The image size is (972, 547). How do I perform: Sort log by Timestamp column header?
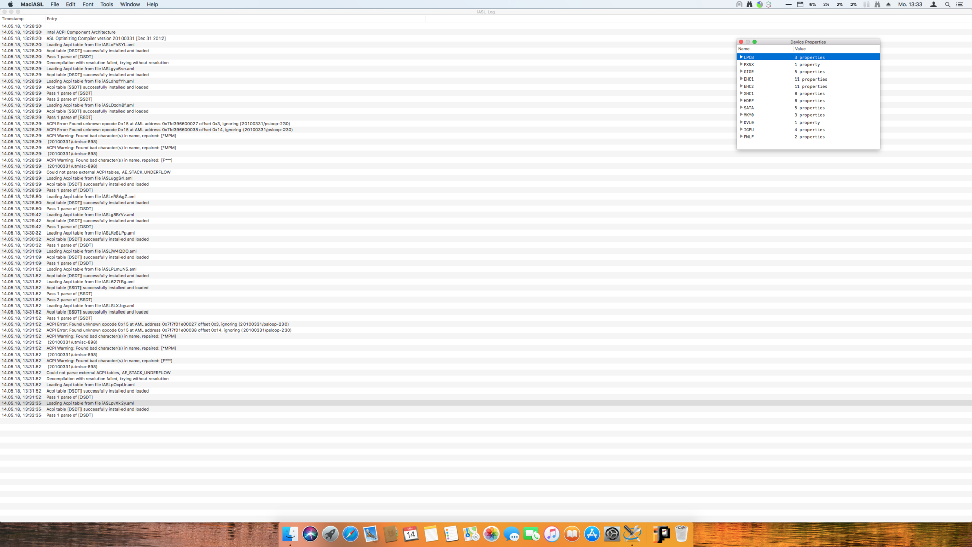tap(13, 19)
